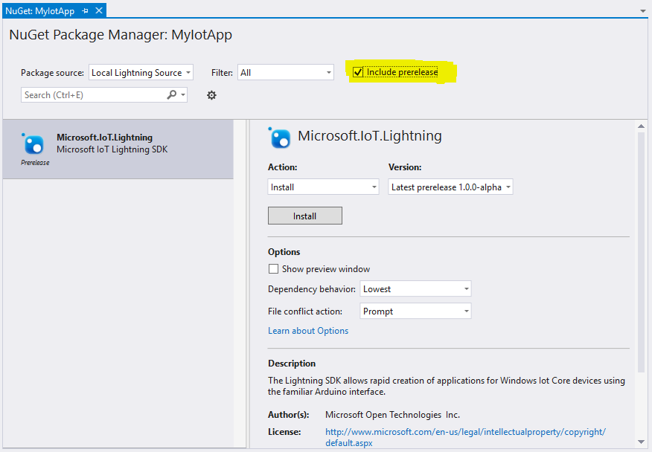Pin the NuGet: MyIotApp tab
652x452 pixels.
pos(86,11)
